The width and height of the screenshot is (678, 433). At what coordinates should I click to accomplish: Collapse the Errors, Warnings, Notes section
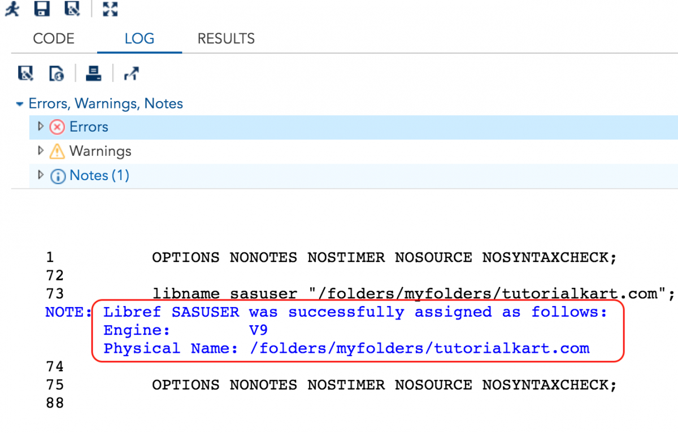[x=20, y=104]
